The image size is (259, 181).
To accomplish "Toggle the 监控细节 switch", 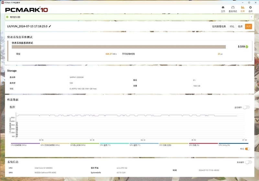I will click(x=246, y=107).
